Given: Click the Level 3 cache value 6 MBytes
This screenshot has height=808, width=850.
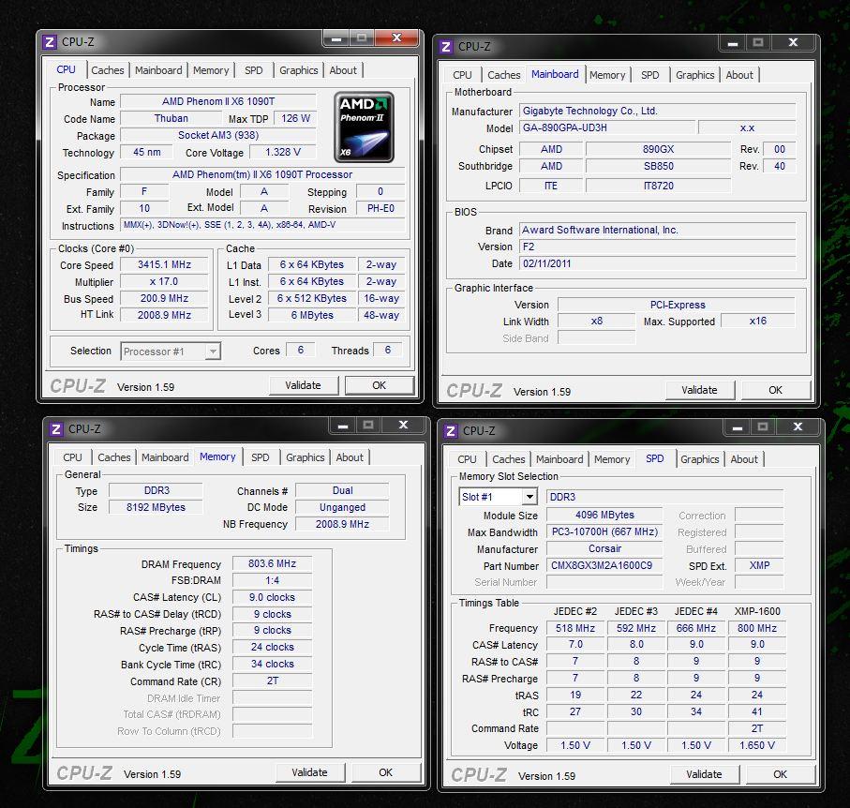Looking at the screenshot, I should [x=312, y=315].
